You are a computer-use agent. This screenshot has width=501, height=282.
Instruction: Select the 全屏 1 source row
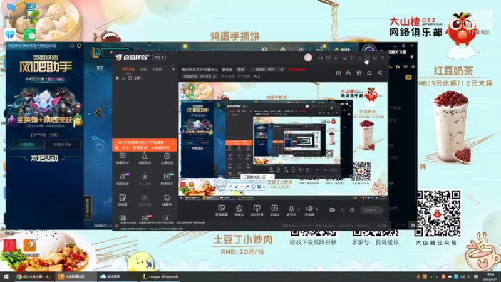pos(145,78)
